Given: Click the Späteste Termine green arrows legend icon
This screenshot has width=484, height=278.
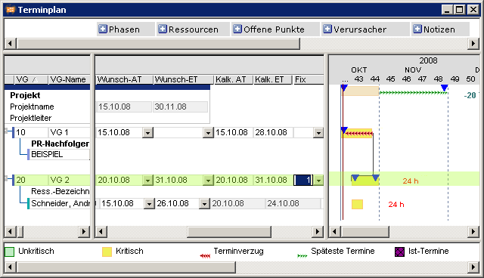Looking at the screenshot, I should coord(302,256).
